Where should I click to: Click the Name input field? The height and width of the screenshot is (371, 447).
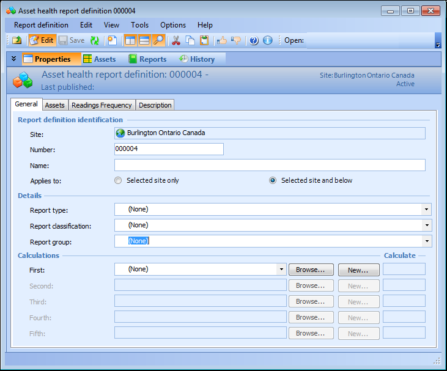pyautogui.click(x=269, y=165)
